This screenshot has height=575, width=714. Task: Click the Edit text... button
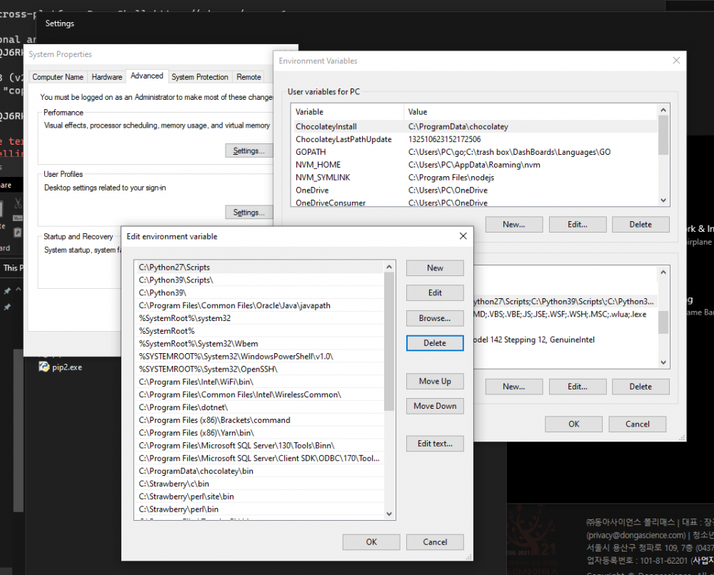tap(435, 444)
